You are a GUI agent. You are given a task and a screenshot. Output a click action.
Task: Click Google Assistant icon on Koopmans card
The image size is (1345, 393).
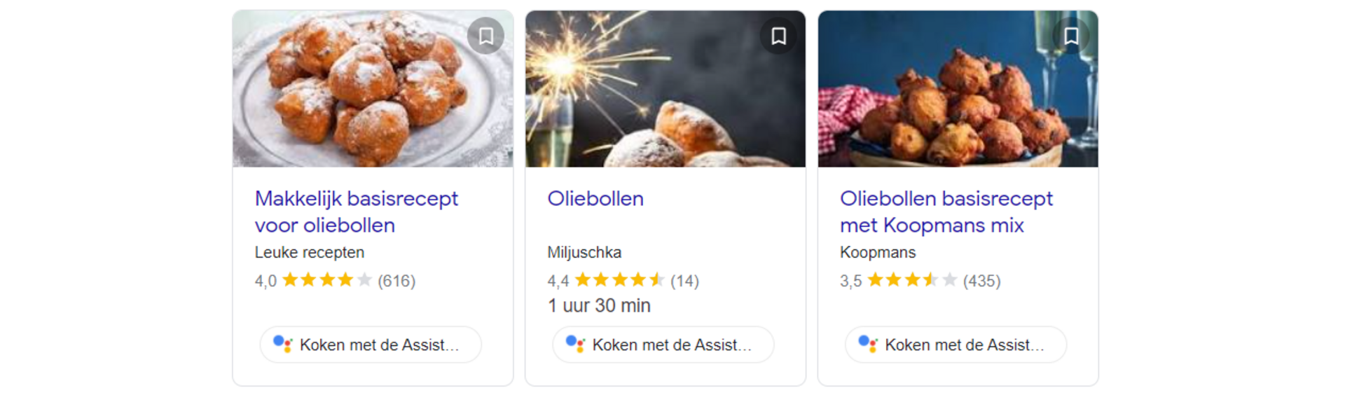tap(868, 344)
